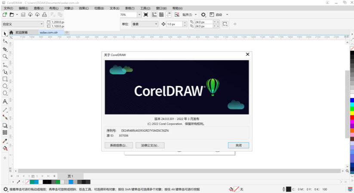Create a new document from toolbar

pos(4,15)
